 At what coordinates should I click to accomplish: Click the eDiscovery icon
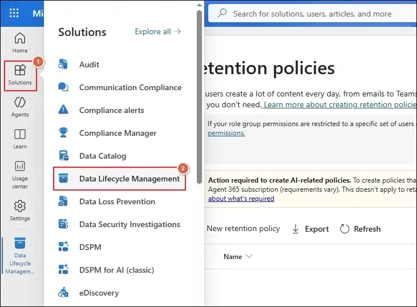point(63,292)
